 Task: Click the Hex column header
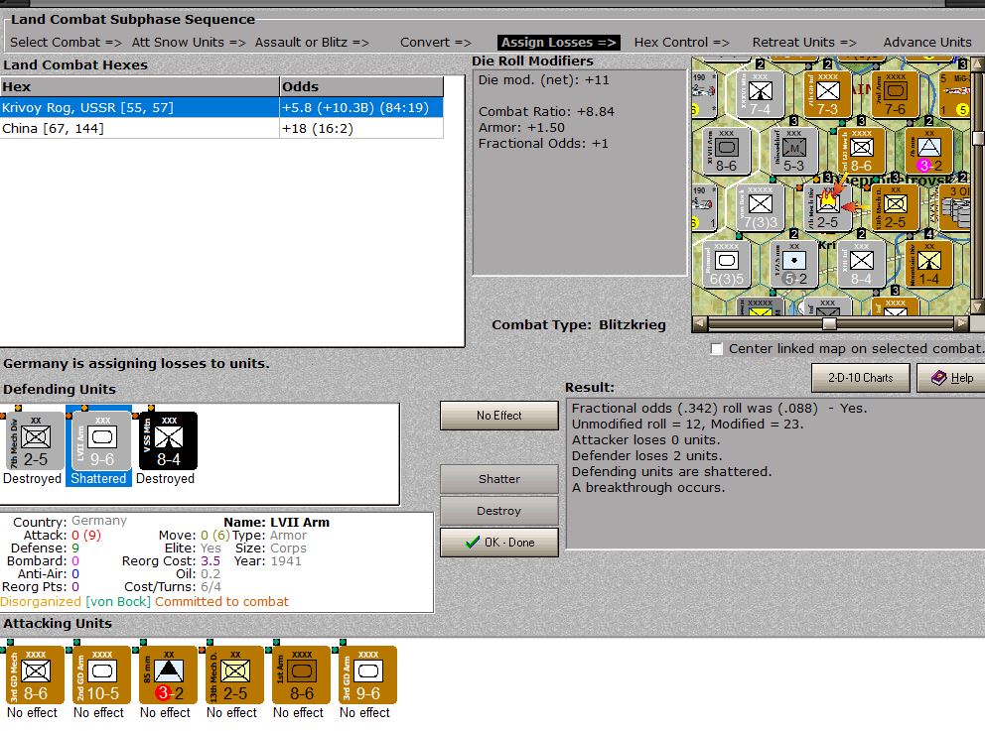tap(139, 86)
